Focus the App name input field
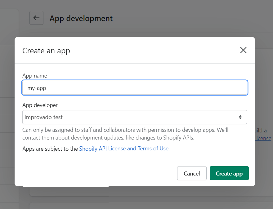This screenshot has width=273, height=209. point(135,87)
